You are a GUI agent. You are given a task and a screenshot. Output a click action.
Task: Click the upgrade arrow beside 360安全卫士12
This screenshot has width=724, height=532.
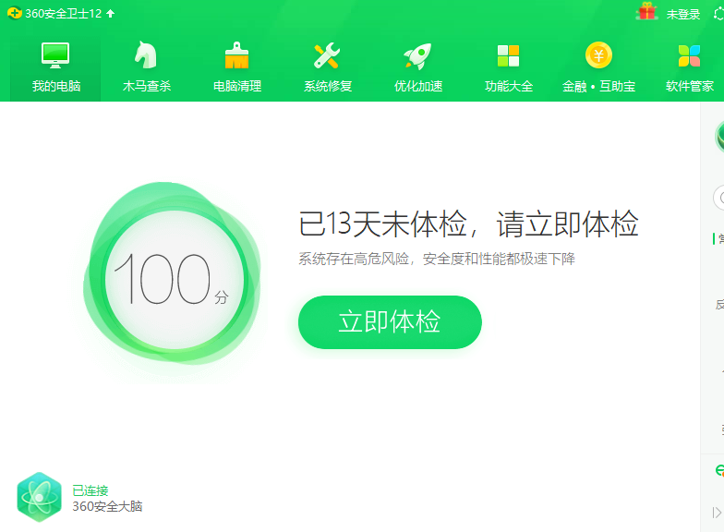pos(111,13)
